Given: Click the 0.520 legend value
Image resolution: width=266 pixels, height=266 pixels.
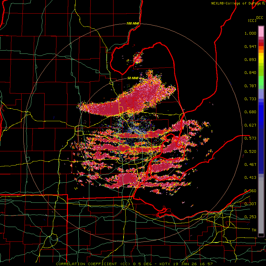Looking at the screenshot, I should click(250, 152).
